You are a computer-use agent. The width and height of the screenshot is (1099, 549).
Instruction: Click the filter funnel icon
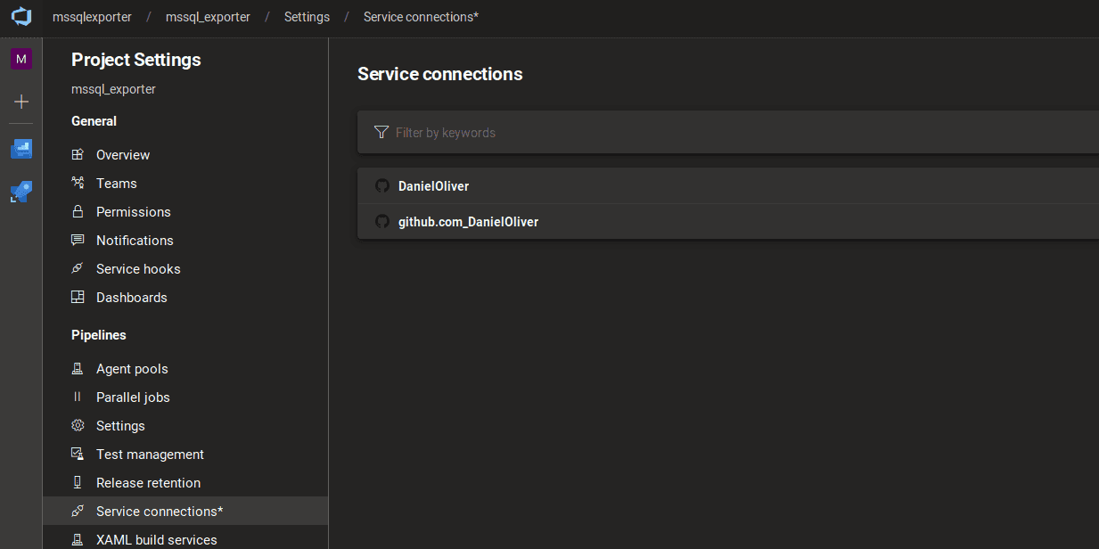point(381,132)
